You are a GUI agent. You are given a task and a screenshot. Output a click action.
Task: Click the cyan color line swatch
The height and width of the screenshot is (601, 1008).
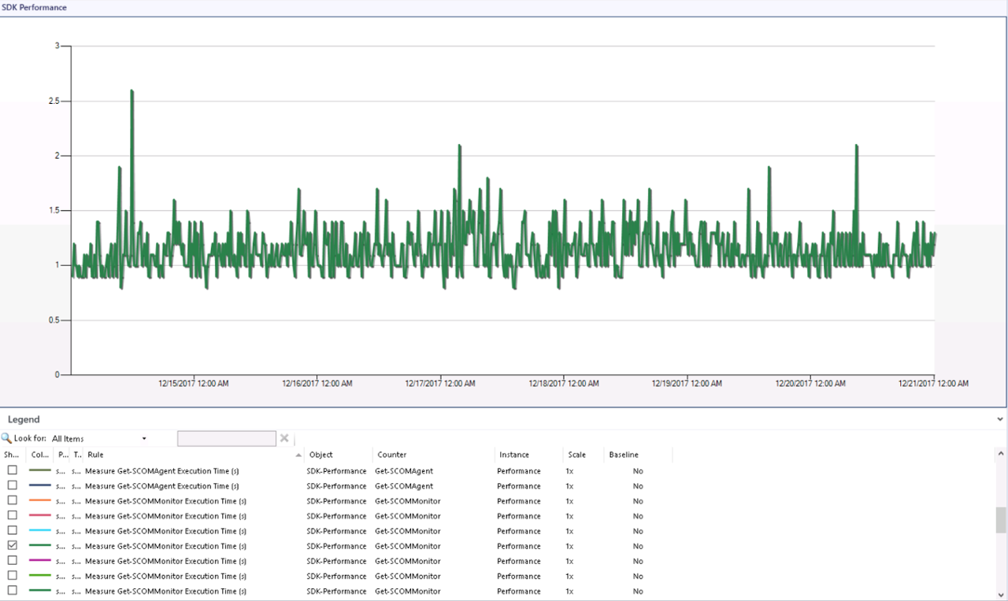click(x=39, y=531)
